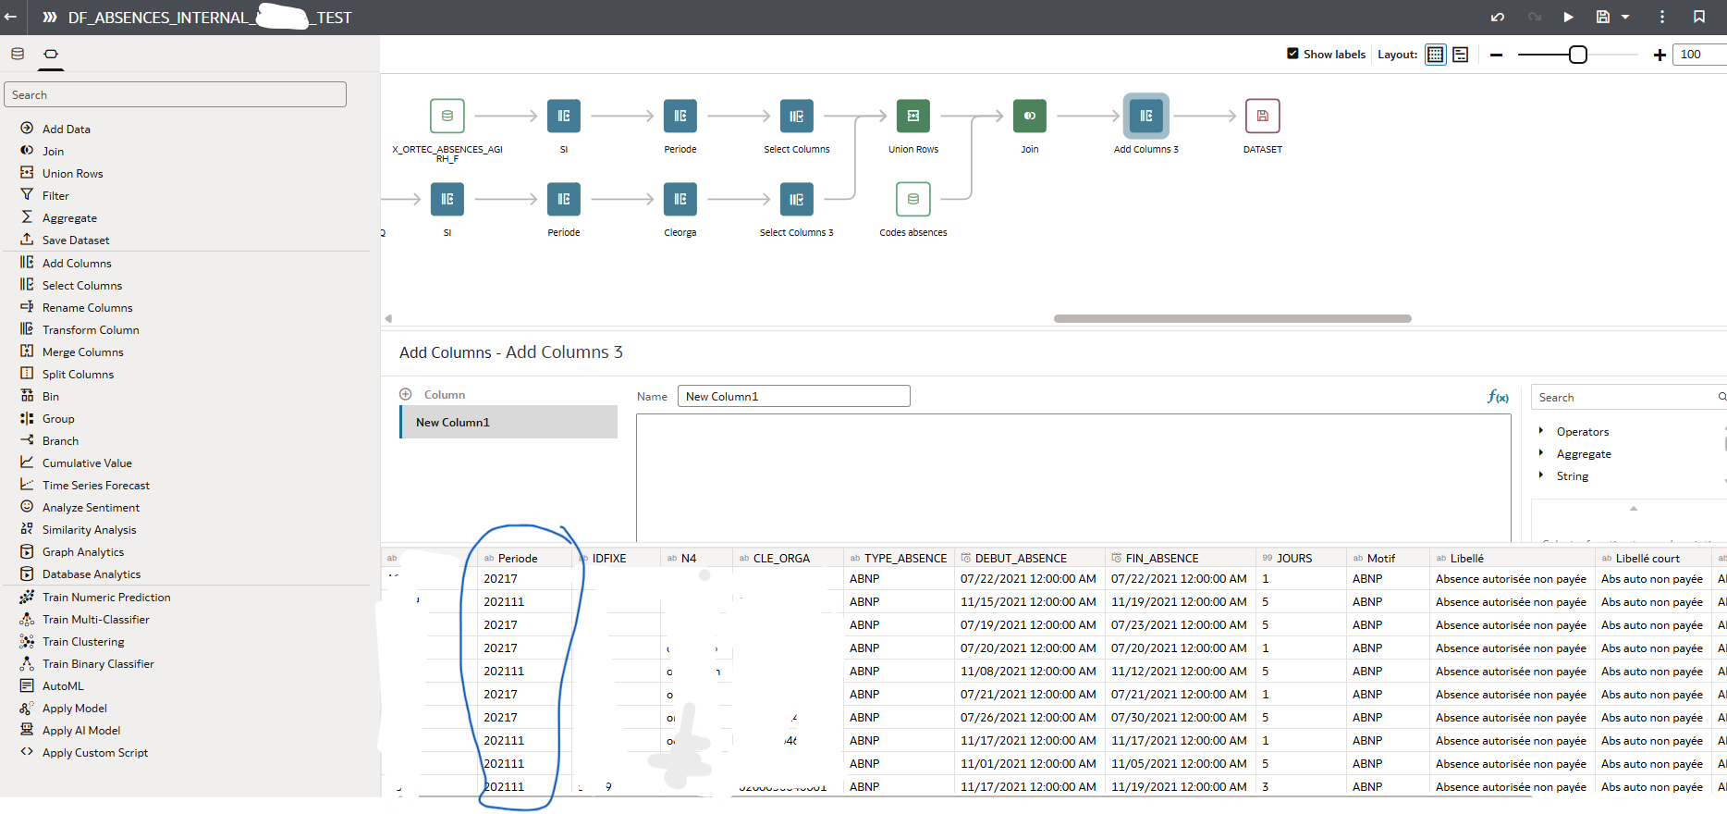Click the Libellé court column header
This screenshot has width=1727, height=814.
[x=1653, y=558]
